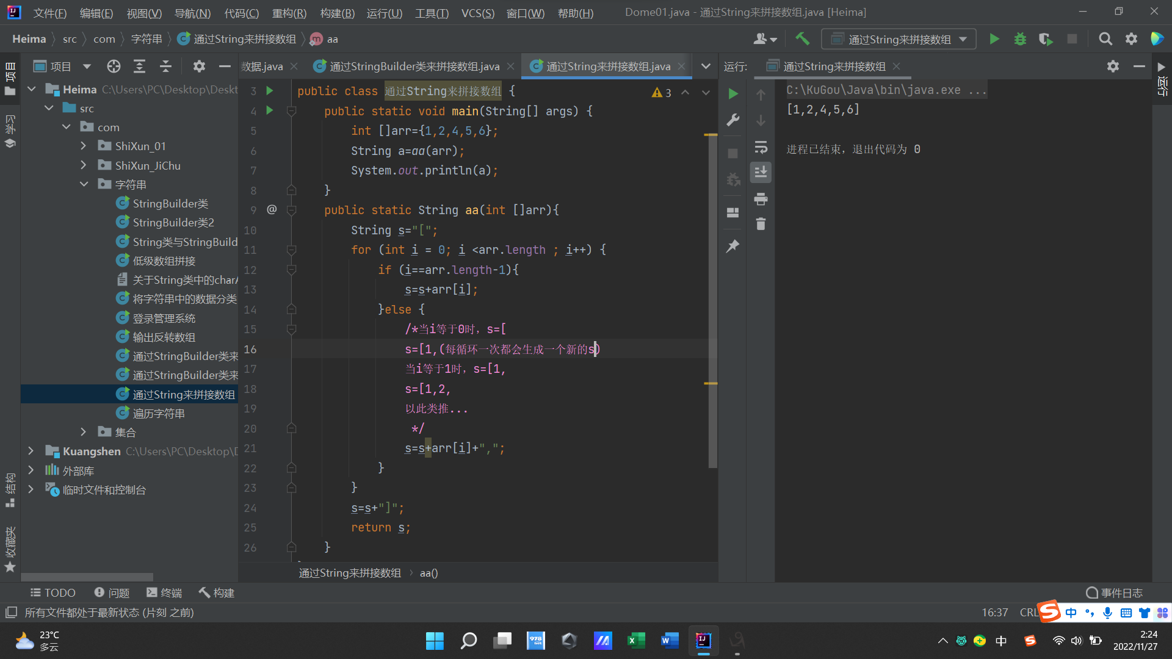The height and width of the screenshot is (659, 1172).
Task: Expand the ShiXun_01 folder
Action: 84,146
